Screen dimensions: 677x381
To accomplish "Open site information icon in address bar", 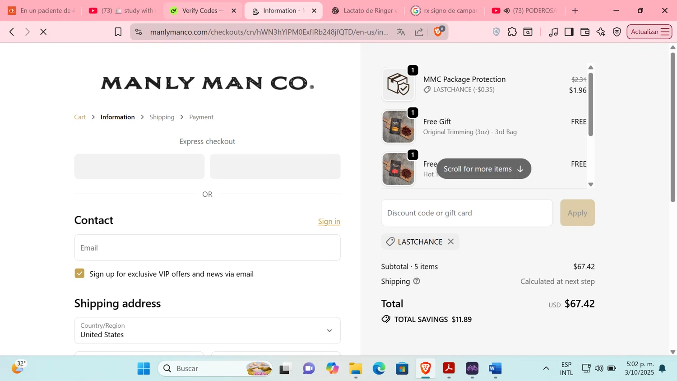I will click(x=139, y=32).
